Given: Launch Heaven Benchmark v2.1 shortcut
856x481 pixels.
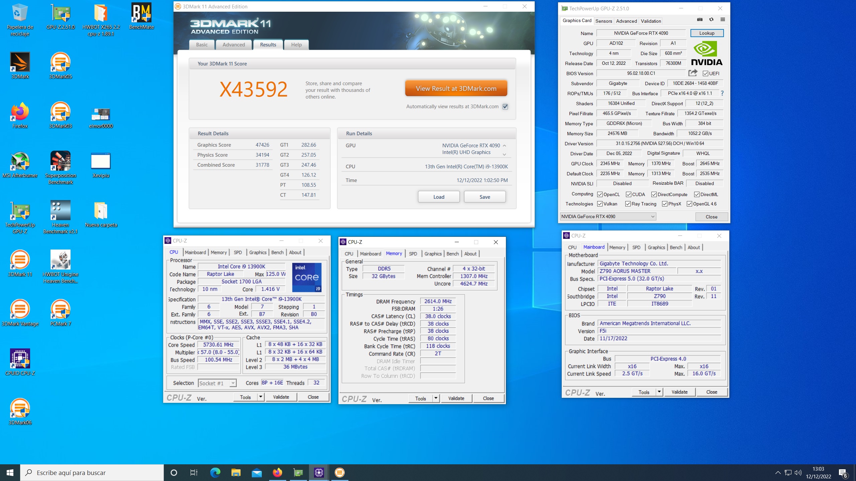Looking at the screenshot, I should point(61,217).
